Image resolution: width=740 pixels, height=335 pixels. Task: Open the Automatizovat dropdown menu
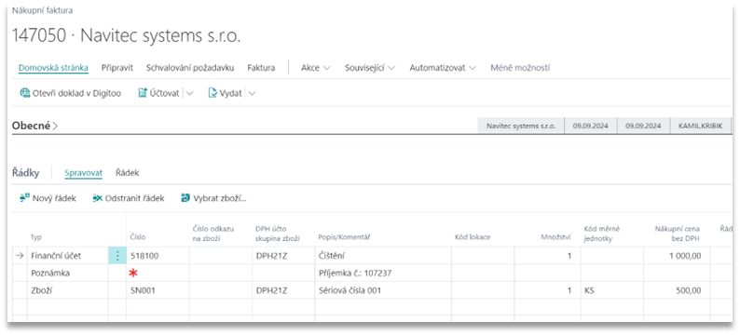pos(443,68)
